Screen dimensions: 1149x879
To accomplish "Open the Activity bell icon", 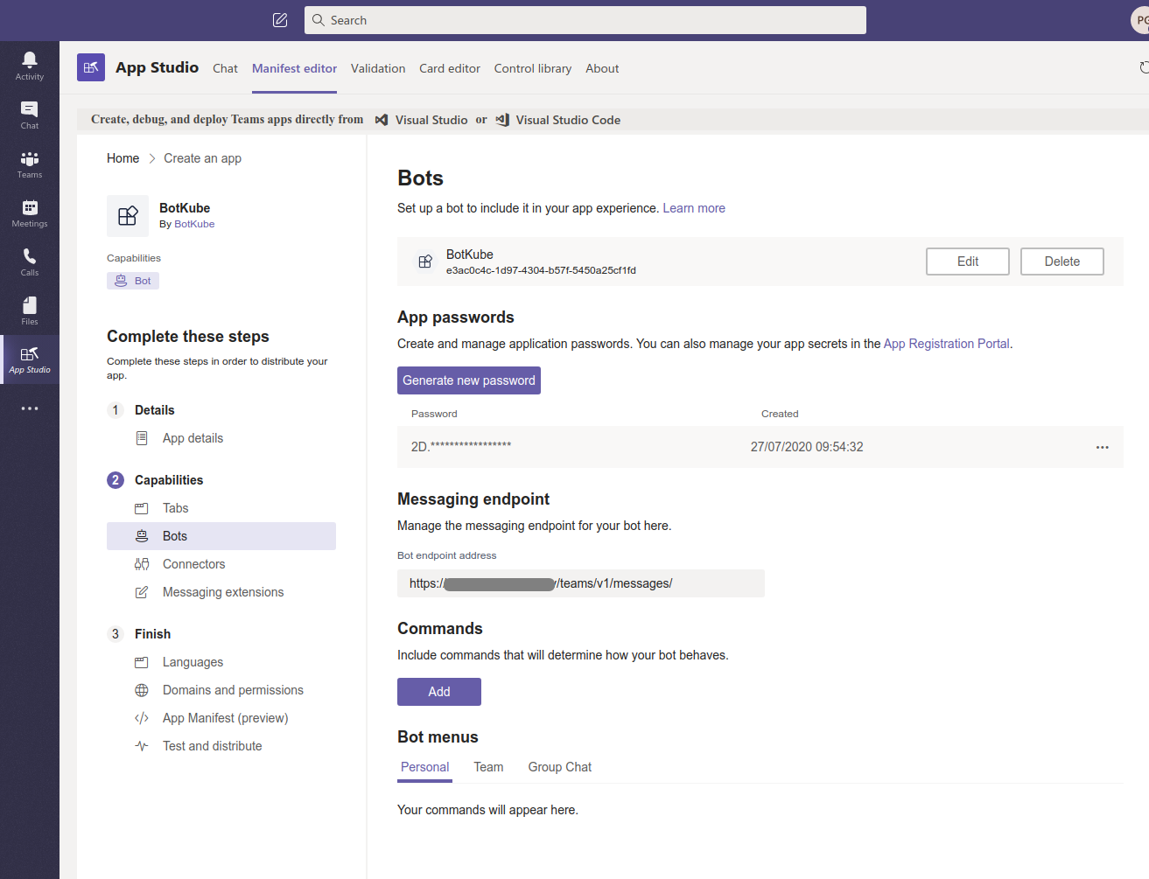I will click(30, 66).
